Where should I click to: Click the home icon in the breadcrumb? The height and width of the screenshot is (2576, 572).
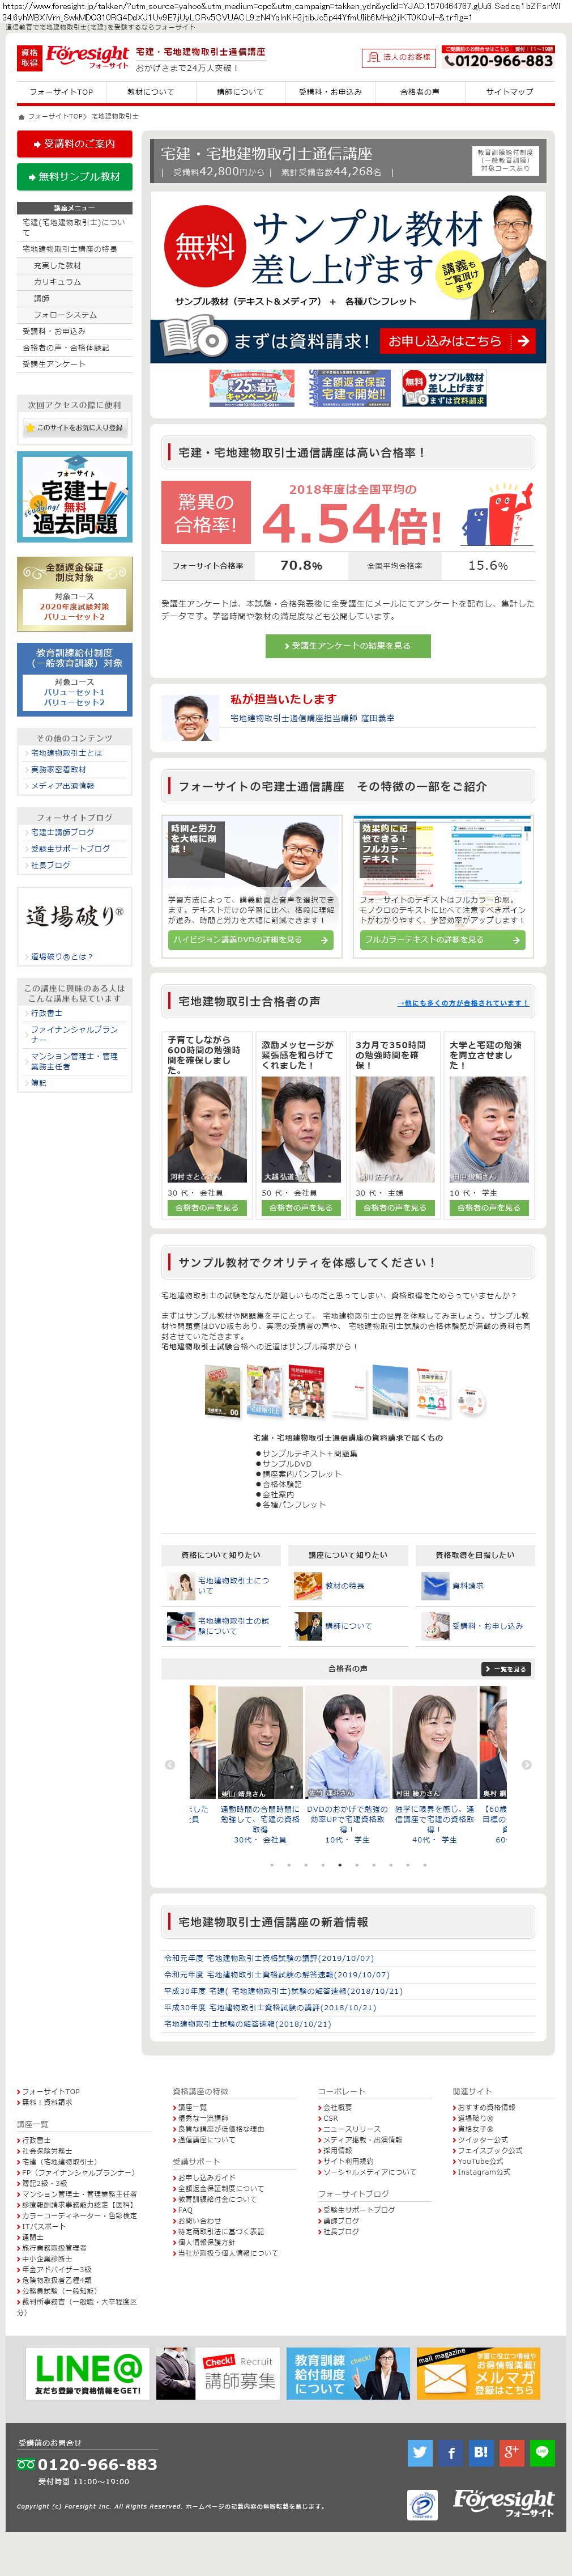tap(21, 116)
